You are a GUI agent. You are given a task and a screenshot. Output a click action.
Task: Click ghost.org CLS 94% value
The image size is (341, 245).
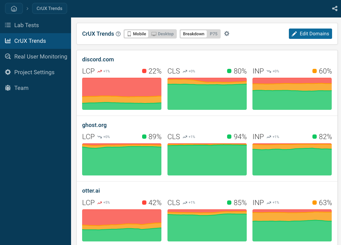(x=240, y=137)
